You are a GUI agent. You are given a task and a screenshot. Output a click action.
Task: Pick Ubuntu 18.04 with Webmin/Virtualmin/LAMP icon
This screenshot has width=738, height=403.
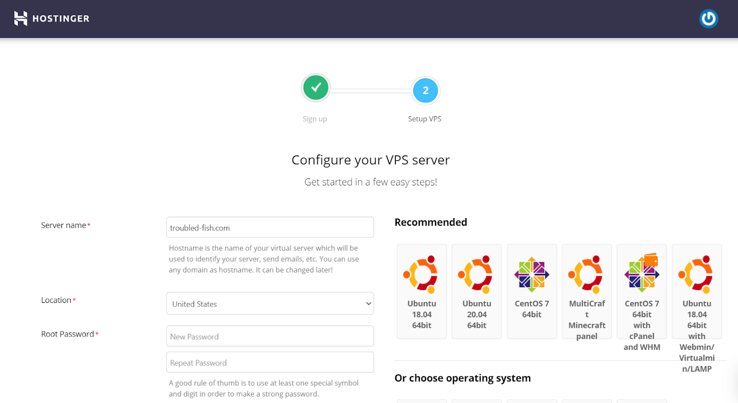696,273
